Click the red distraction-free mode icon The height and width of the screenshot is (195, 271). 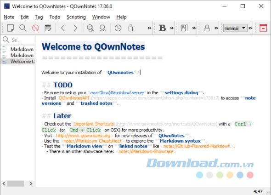tap(263, 28)
